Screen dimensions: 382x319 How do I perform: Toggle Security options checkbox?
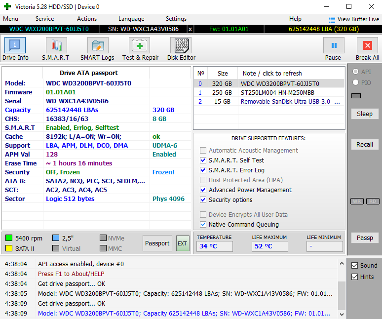click(x=203, y=200)
